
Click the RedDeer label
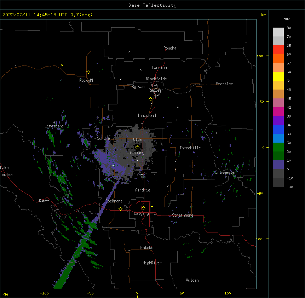point(156,90)
